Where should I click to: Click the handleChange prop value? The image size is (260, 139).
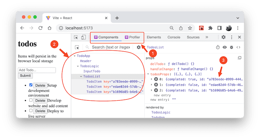point(195,69)
